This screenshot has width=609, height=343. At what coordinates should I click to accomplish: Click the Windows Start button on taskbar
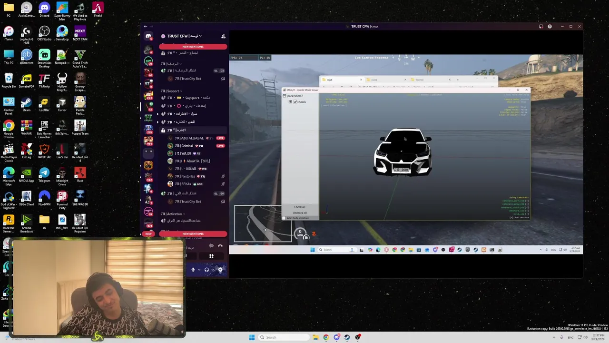point(252,337)
